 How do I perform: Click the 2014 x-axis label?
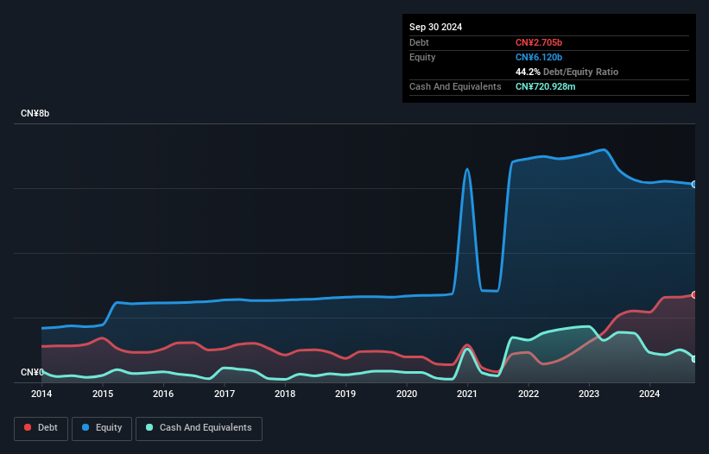(x=41, y=394)
